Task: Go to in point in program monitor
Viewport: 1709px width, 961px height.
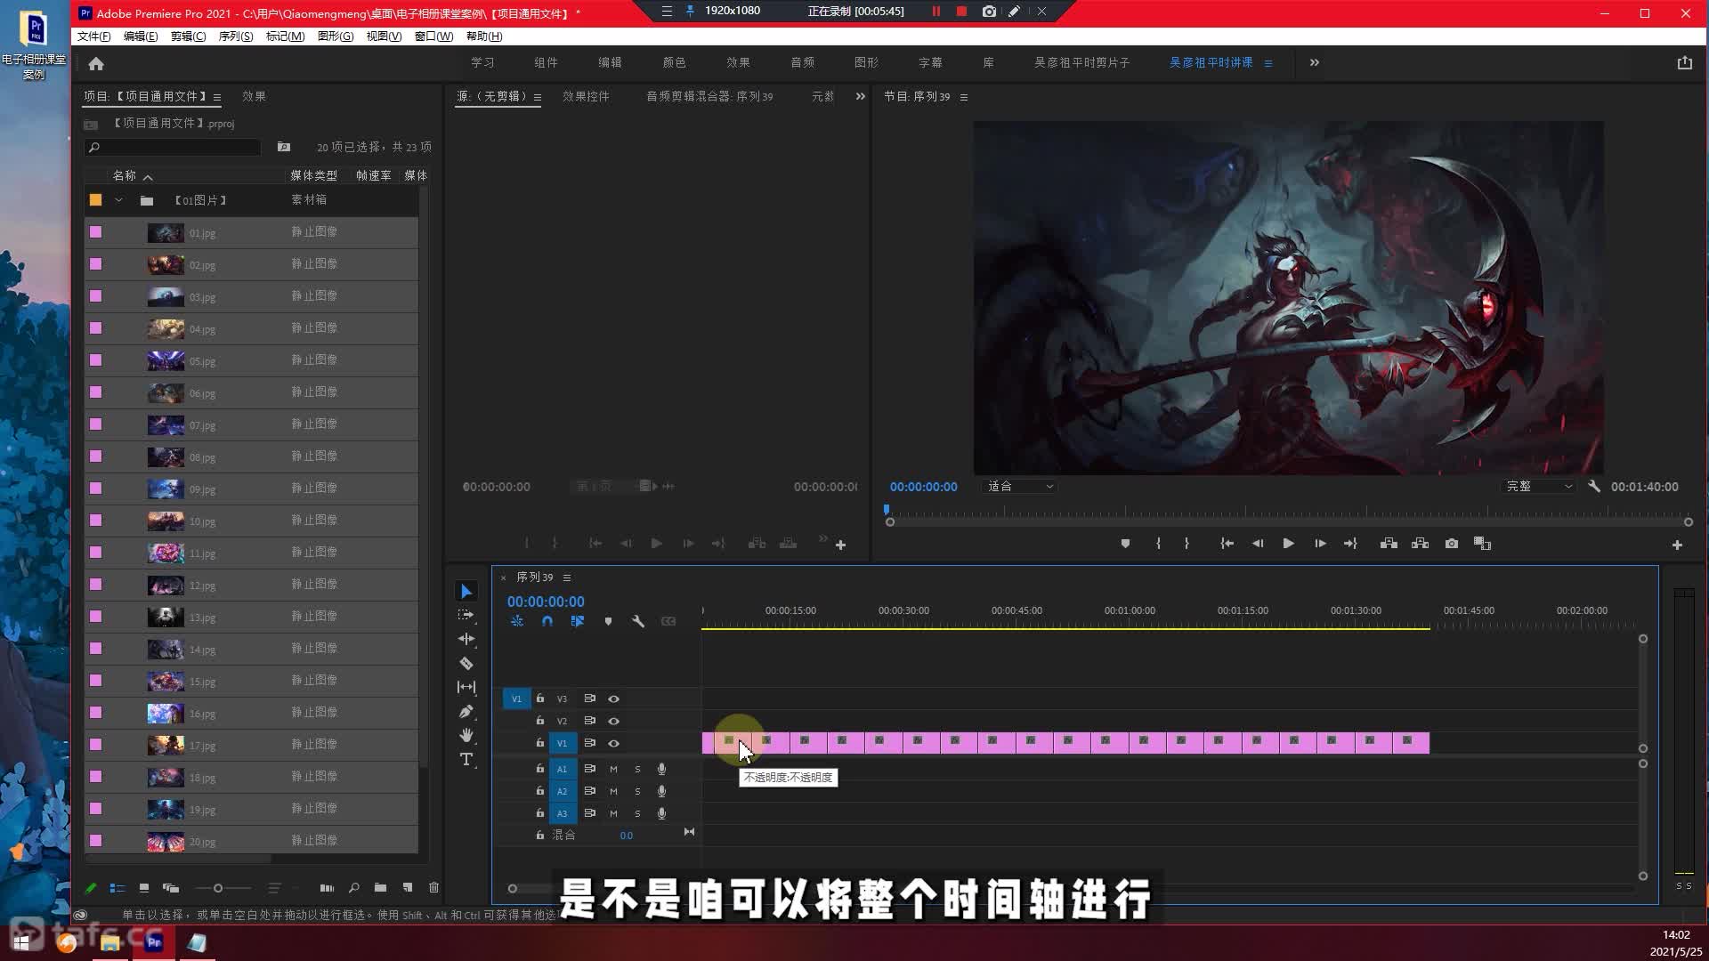Action: click(x=1227, y=544)
